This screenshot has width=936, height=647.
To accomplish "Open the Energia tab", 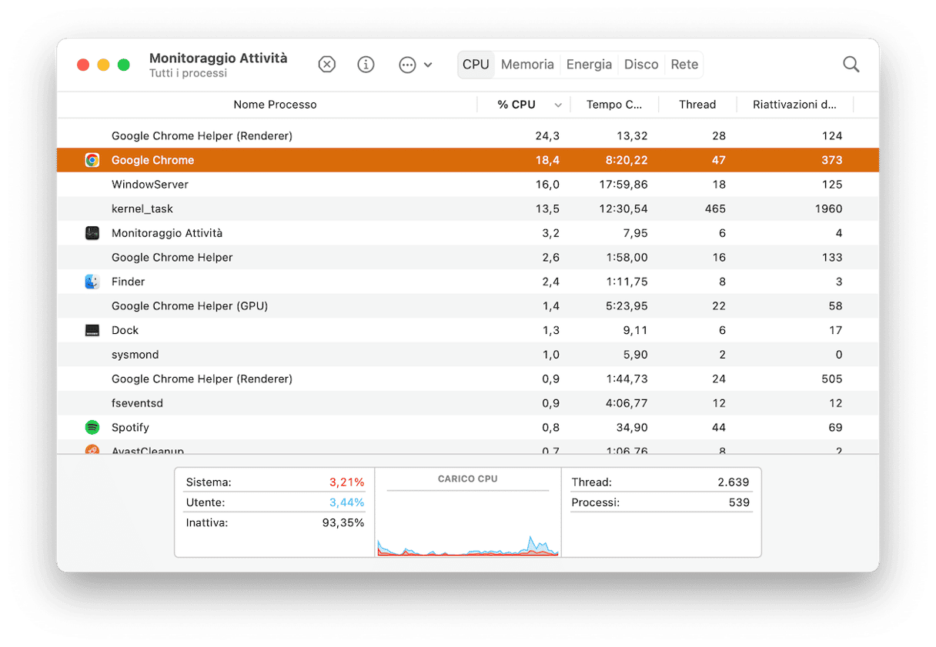I will click(589, 65).
